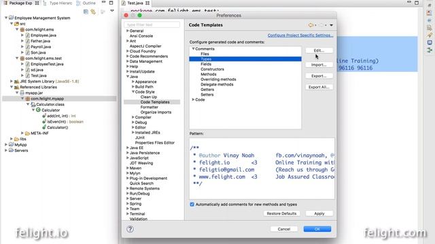Toggle automatically add comments checkbox

pos(192,204)
